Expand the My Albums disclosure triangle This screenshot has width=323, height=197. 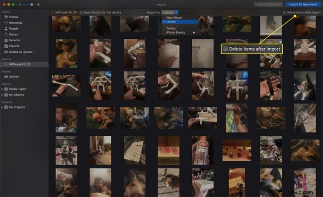click(x=2, y=95)
